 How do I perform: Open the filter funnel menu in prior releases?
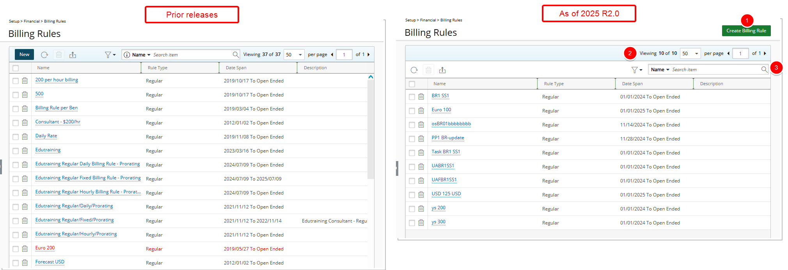click(x=110, y=55)
